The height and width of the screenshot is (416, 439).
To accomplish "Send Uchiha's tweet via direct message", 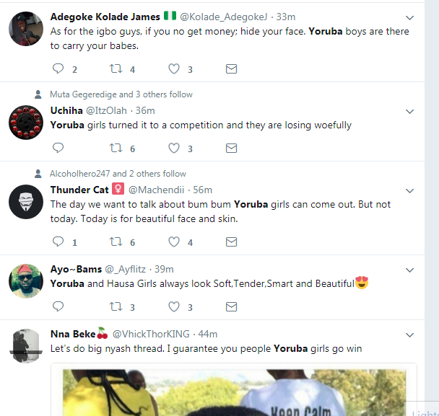I will (x=231, y=148).
